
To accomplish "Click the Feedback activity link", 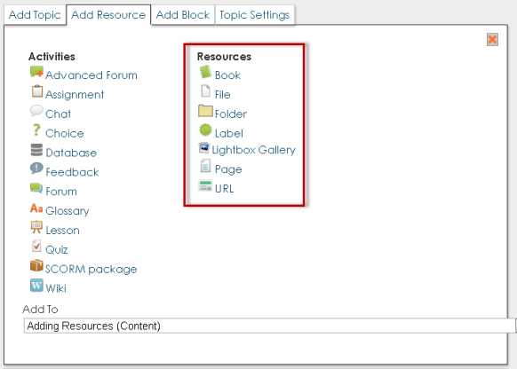I will point(72,172).
